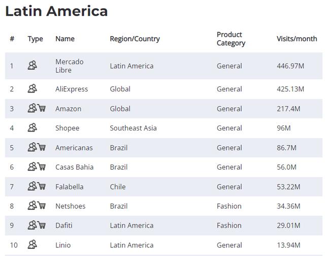The image size is (325, 256).
Task: Sort by the Visits/month column header
Action: tap(297, 39)
